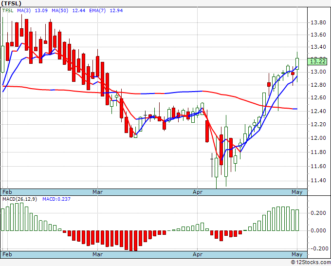Click Feb on the price chart time axis
The height and width of the screenshot is (266, 331).
7,192
